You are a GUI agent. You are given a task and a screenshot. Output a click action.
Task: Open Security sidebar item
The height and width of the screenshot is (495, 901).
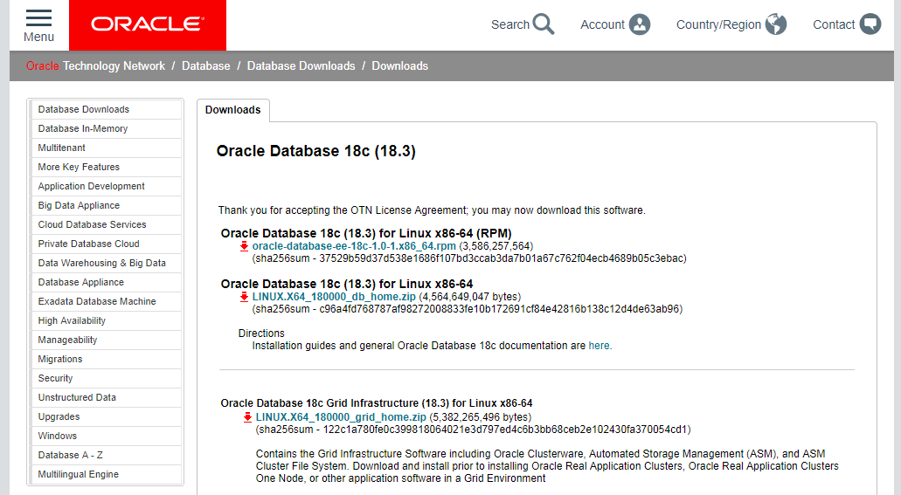coord(106,378)
